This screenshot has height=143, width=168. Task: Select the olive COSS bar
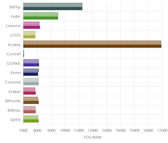[x=29, y=37]
